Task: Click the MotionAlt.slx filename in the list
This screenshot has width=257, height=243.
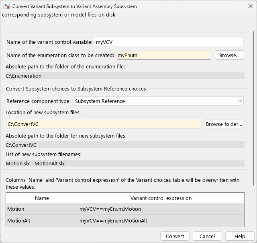Action: coord(50,163)
